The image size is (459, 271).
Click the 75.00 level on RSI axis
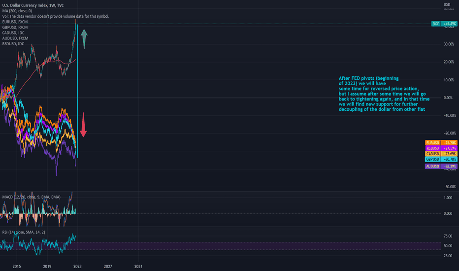click(448, 236)
